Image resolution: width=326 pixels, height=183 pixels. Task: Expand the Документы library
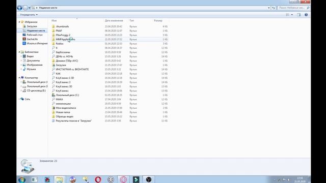tap(21, 60)
